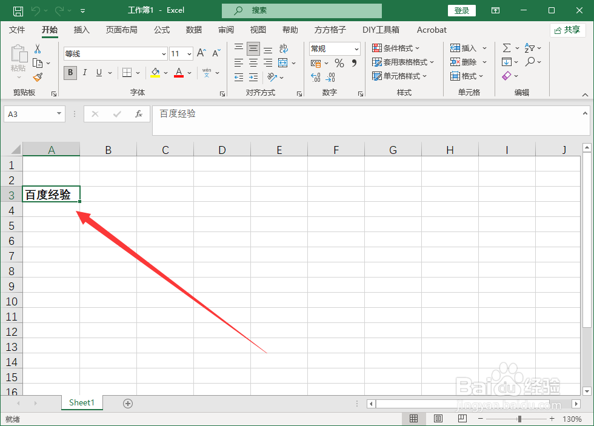Open the font name dropdown
The width and height of the screenshot is (594, 426).
pyautogui.click(x=164, y=54)
